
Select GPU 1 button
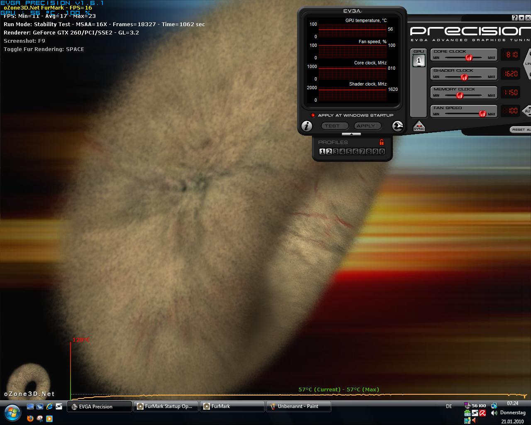419,61
